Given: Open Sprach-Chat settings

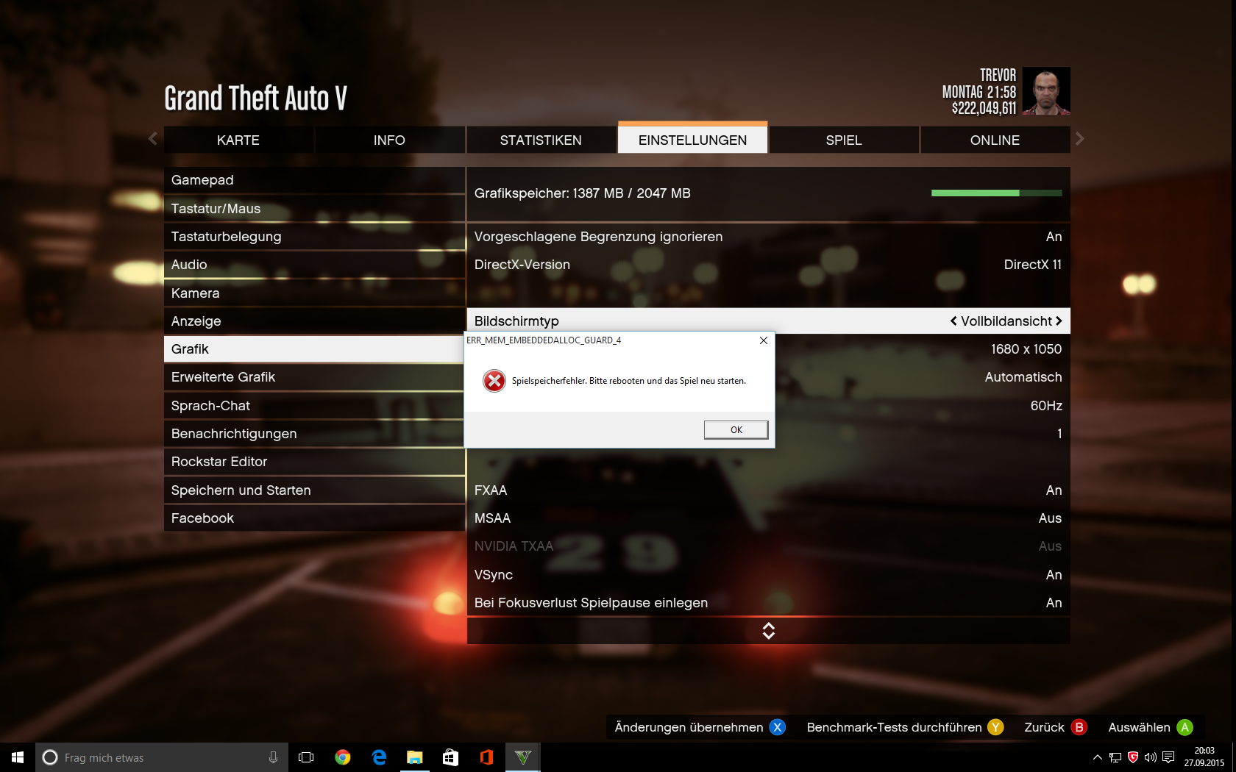Looking at the screenshot, I should [314, 406].
